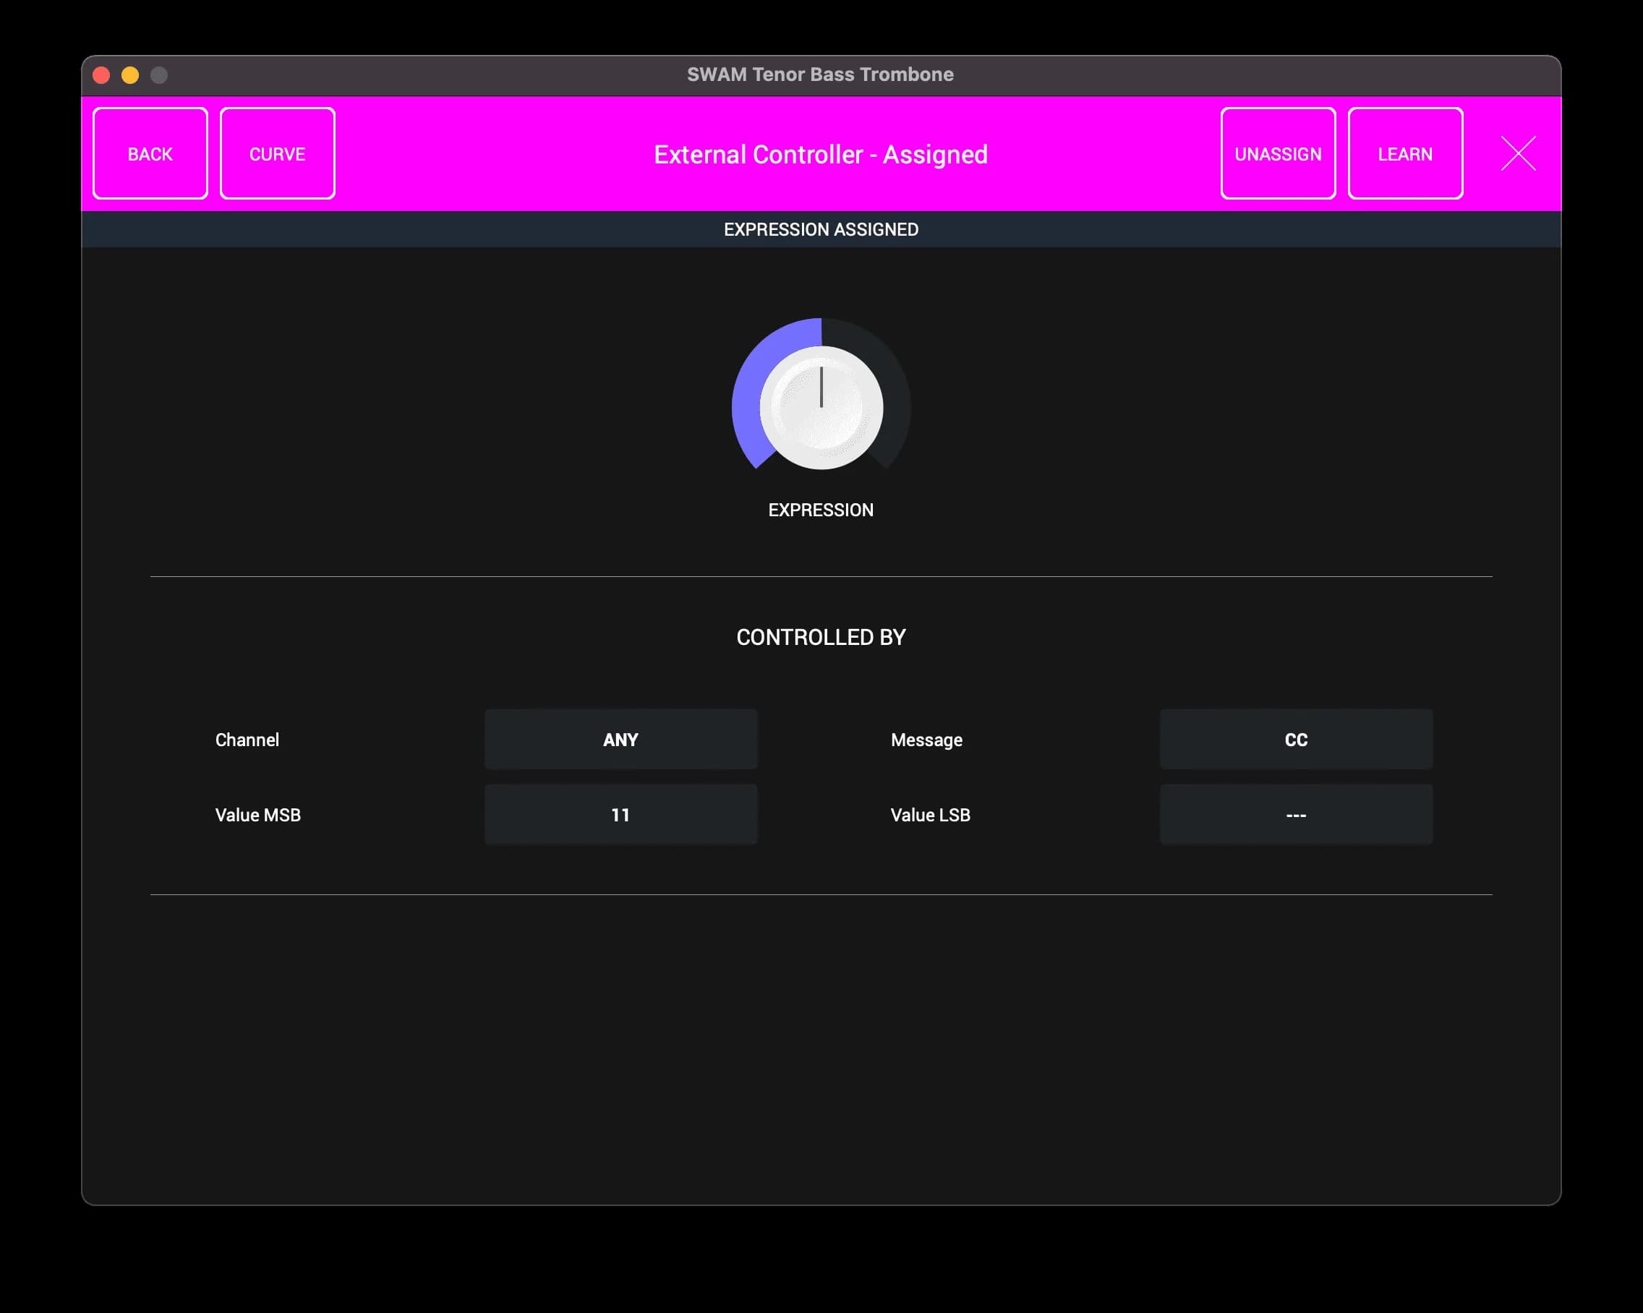Screen dimensions: 1643x1313
Task: Click the red window close button
Action: [101, 74]
